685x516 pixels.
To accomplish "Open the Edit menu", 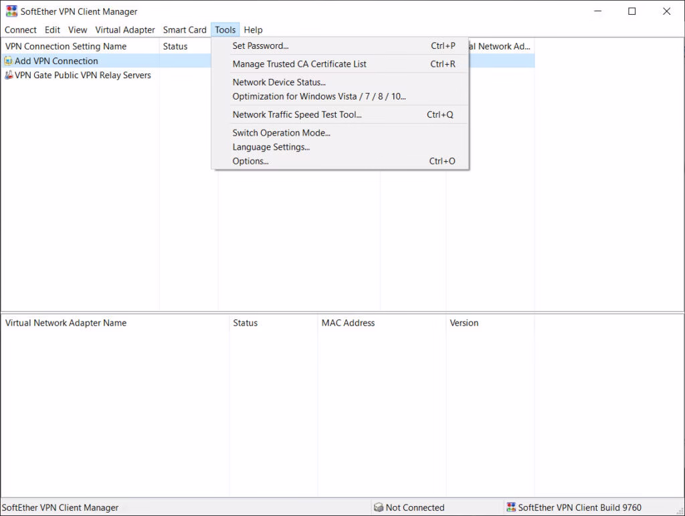I will 52,29.
